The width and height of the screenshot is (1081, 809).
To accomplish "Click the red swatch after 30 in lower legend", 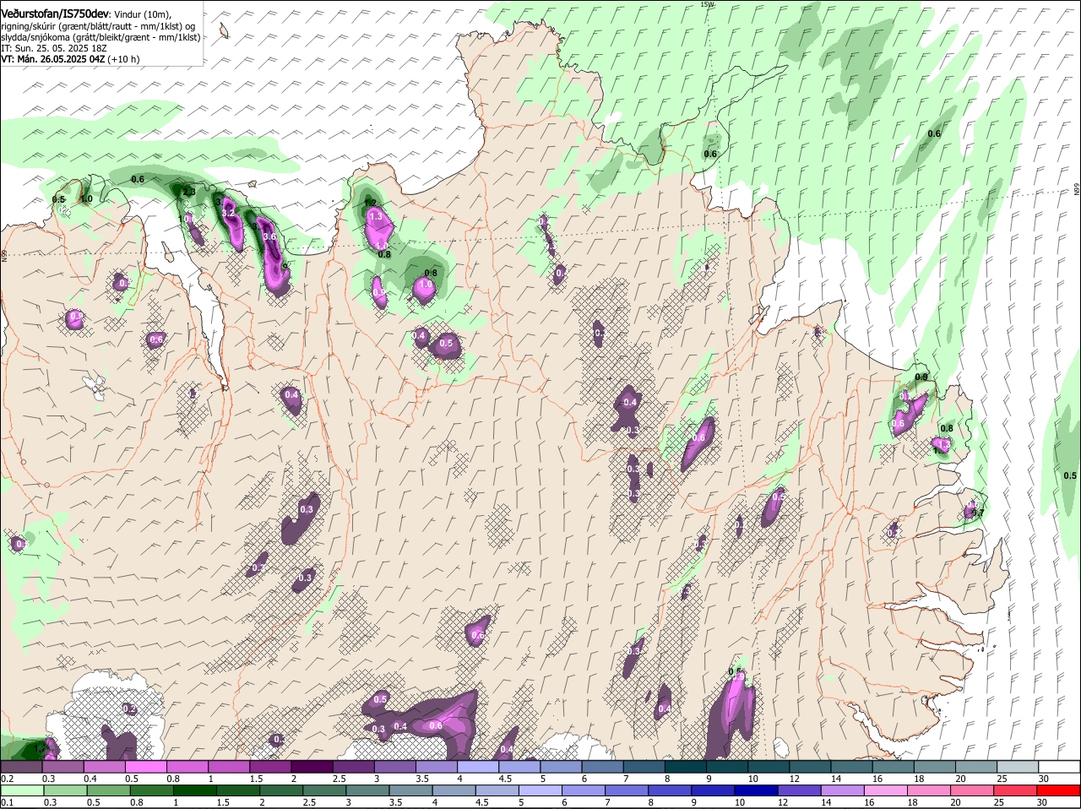I will (1059, 790).
